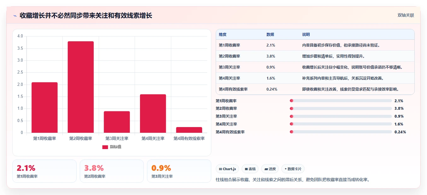Click the 双轴关联 label in header

[x=406, y=15]
